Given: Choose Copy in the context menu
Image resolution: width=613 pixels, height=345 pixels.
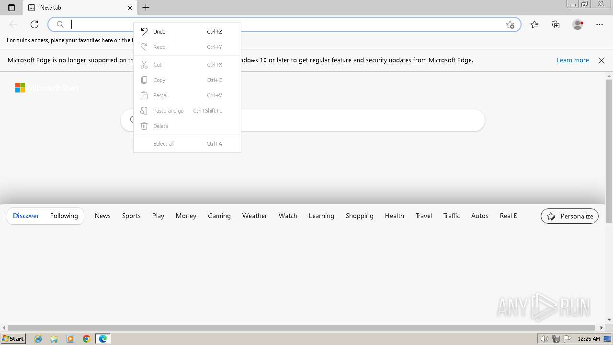Looking at the screenshot, I should tap(187, 80).
